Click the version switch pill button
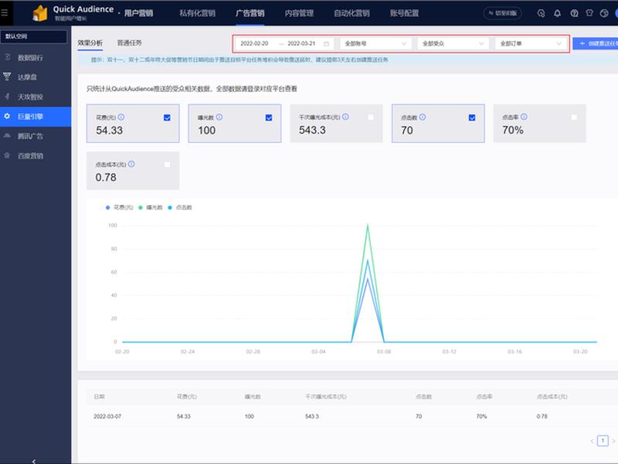The image size is (618, 464). [503, 13]
